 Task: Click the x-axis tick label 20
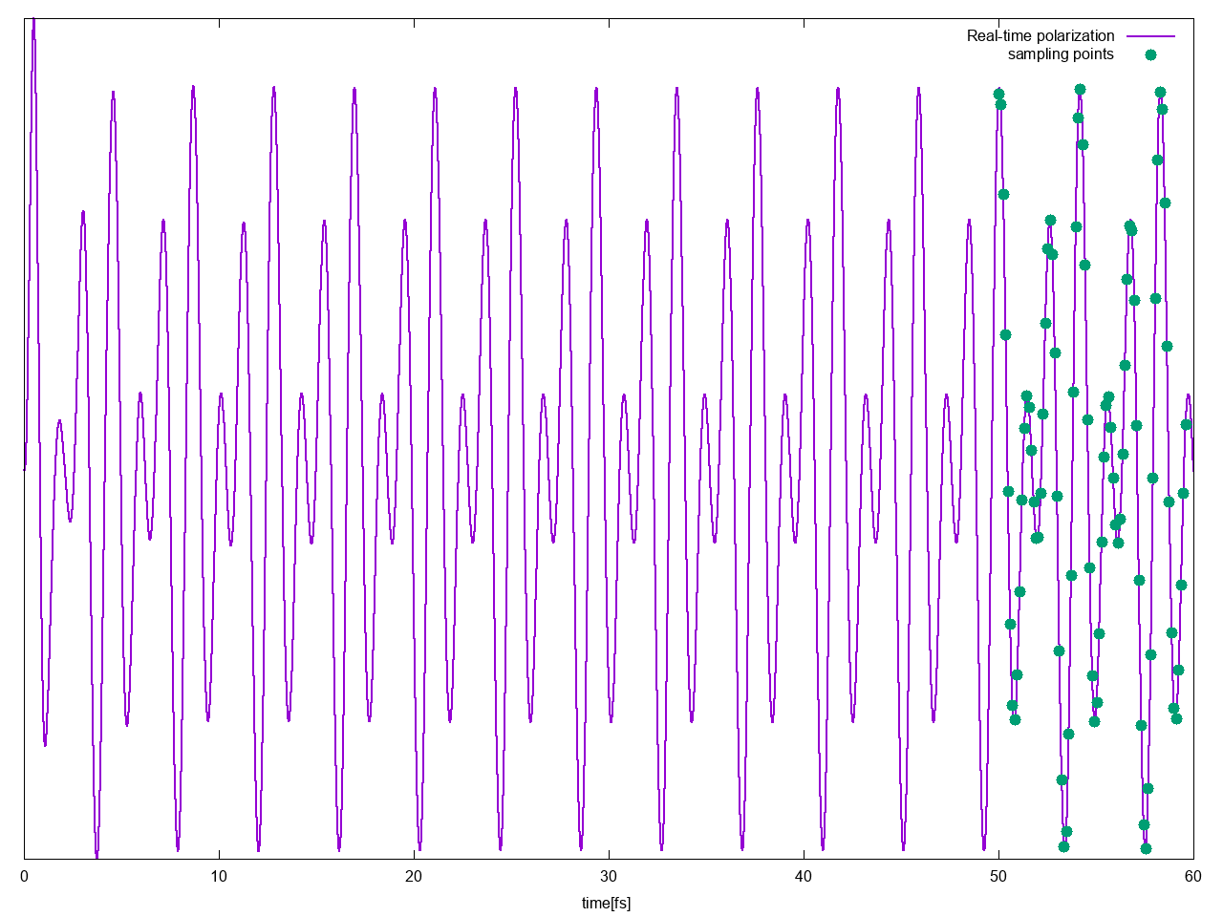point(414,876)
